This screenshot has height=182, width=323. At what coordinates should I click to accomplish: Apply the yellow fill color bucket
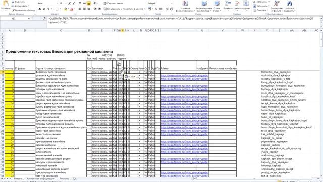pos(66,9)
